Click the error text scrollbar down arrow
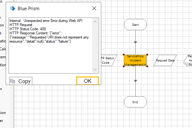Screen dimensions: 192x128 95,70
